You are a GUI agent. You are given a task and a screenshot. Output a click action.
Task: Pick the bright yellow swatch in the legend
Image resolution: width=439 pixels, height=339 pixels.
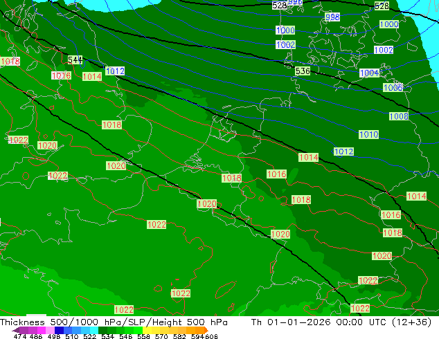coord(147,330)
